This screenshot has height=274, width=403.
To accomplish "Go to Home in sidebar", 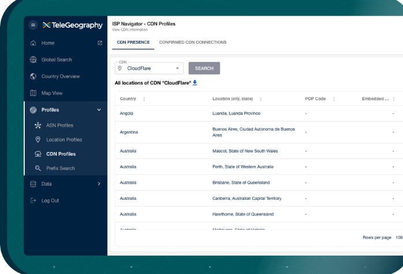I will click(48, 43).
